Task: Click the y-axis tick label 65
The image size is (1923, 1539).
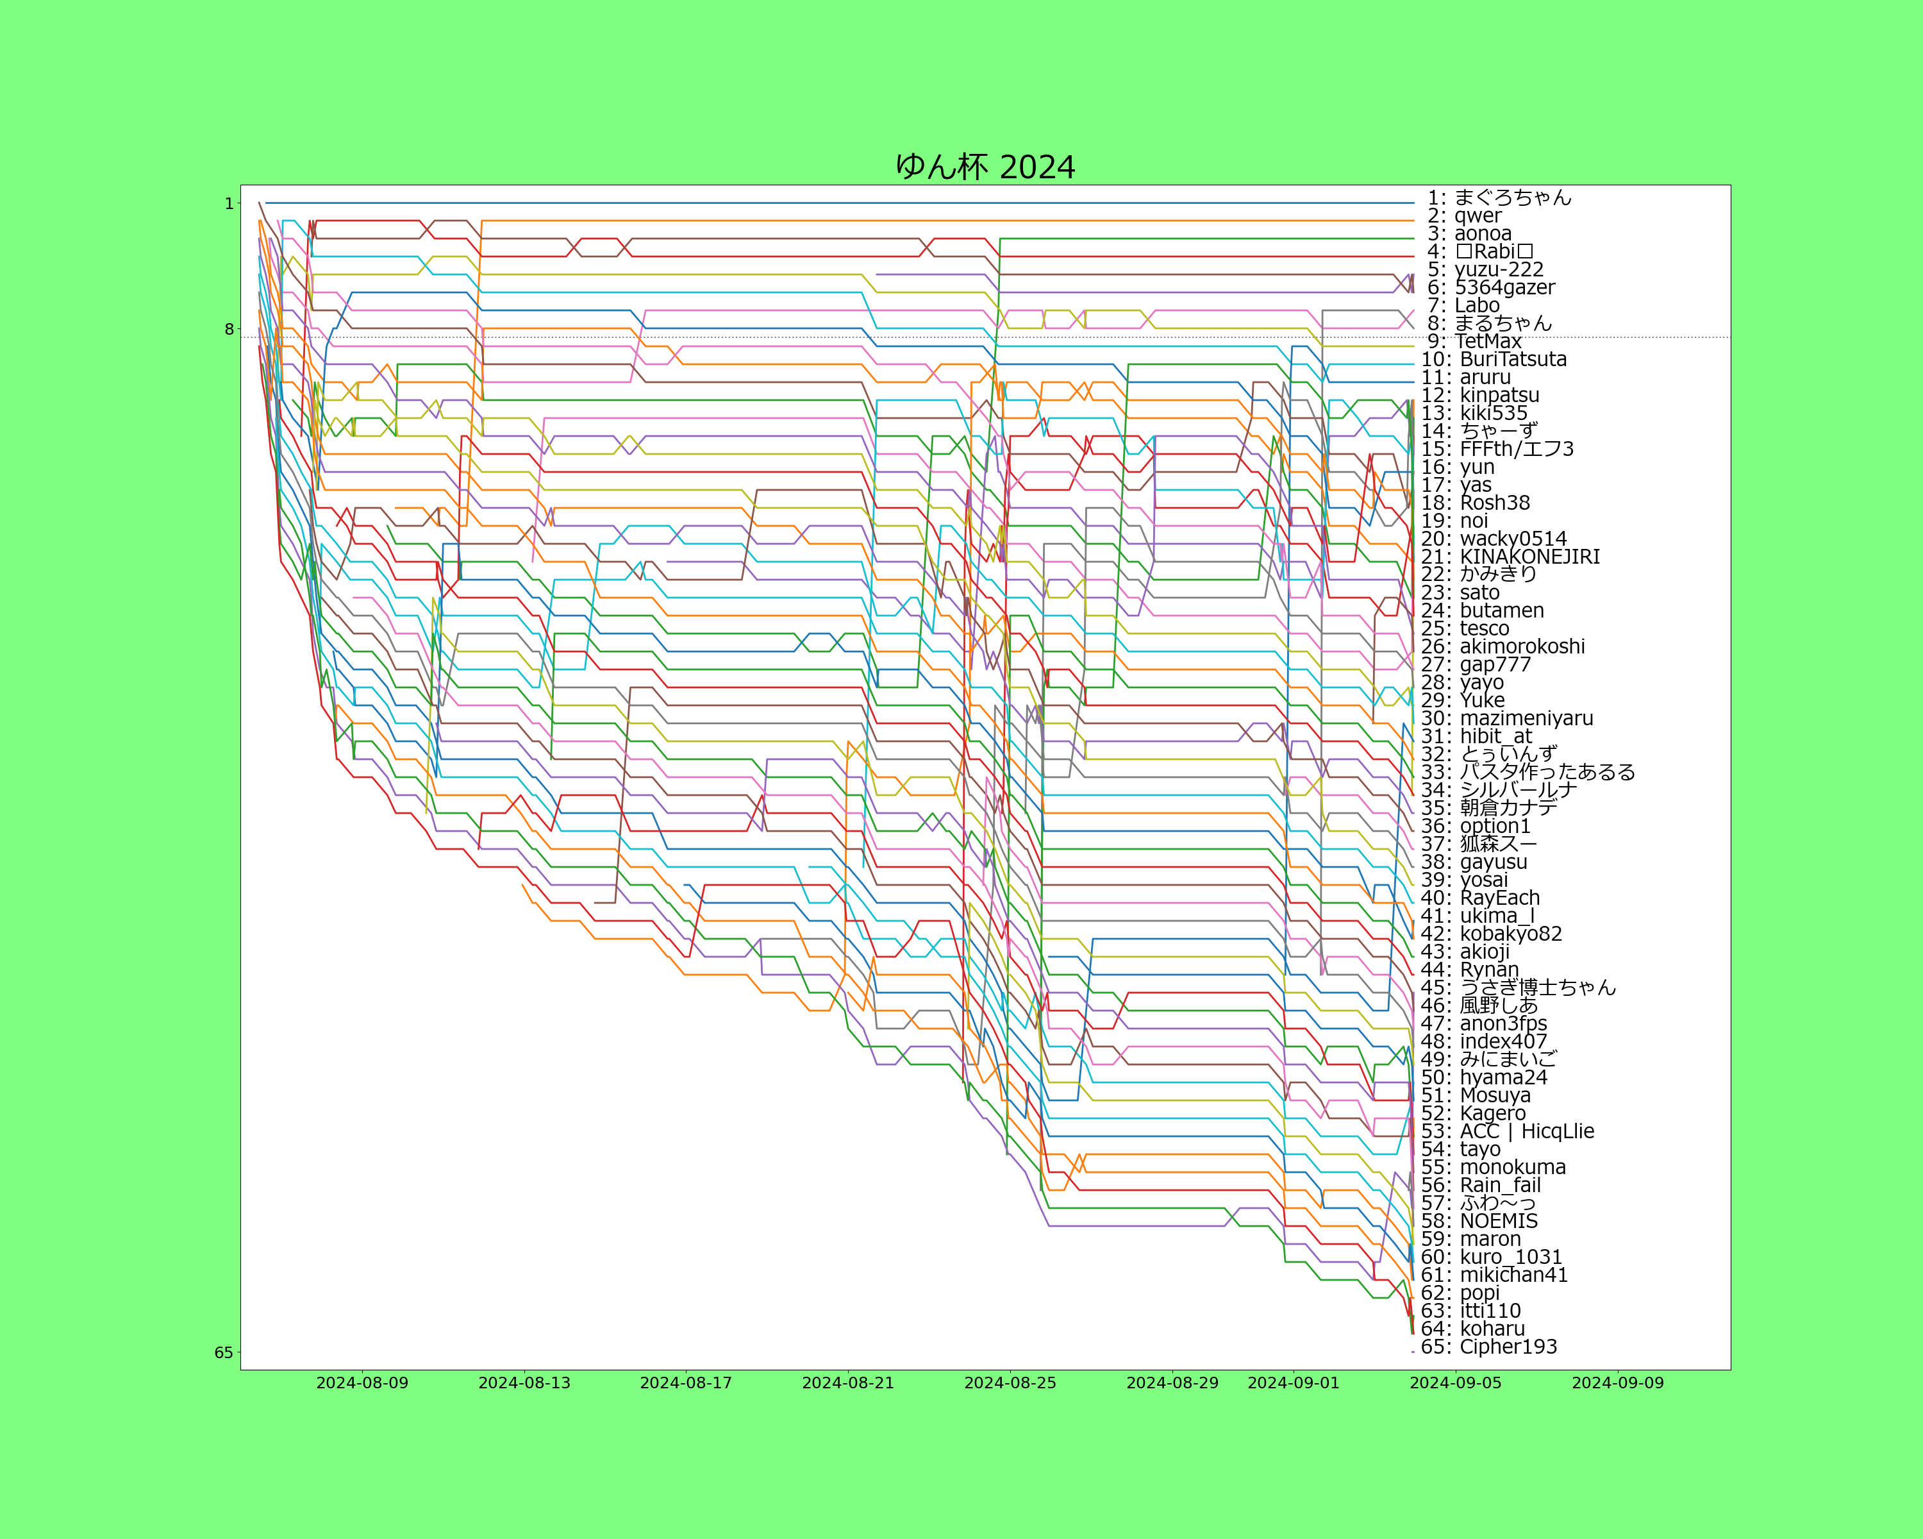Action: tap(224, 1352)
